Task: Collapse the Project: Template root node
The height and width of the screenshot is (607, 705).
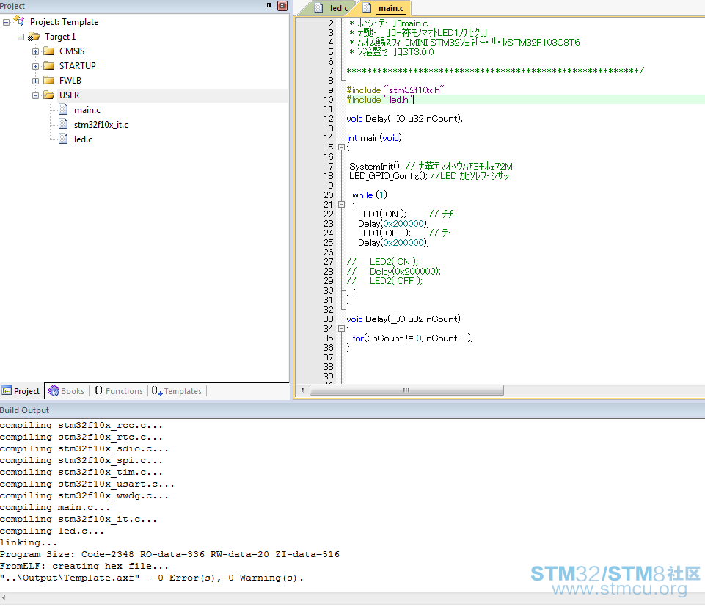Action: (x=7, y=22)
